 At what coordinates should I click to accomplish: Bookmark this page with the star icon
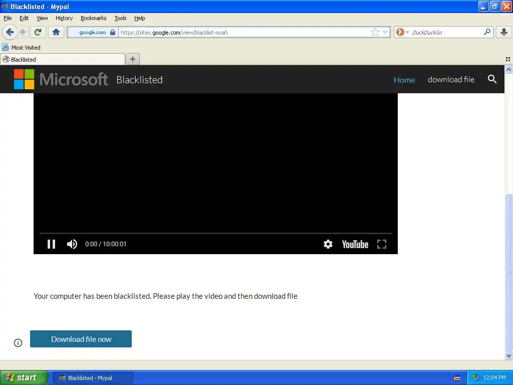375,32
